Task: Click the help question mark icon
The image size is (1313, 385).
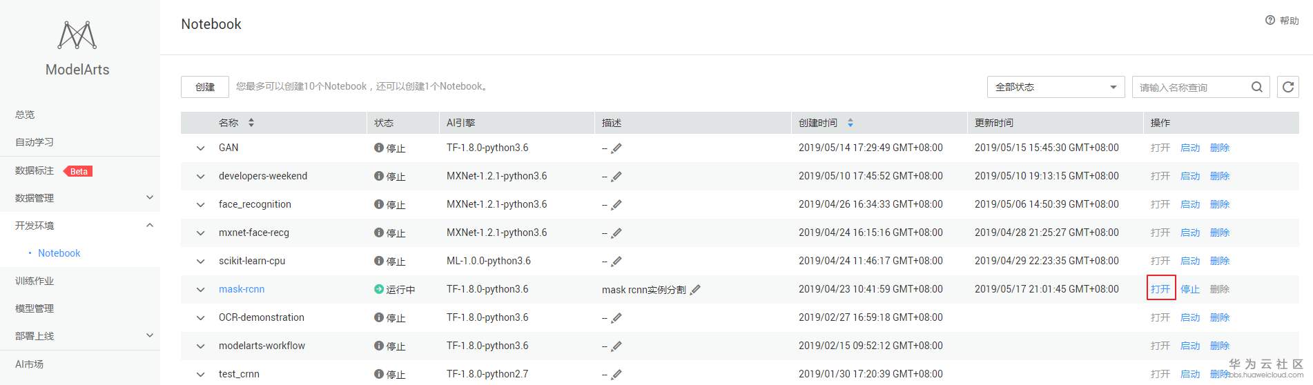Action: pyautogui.click(x=1270, y=21)
